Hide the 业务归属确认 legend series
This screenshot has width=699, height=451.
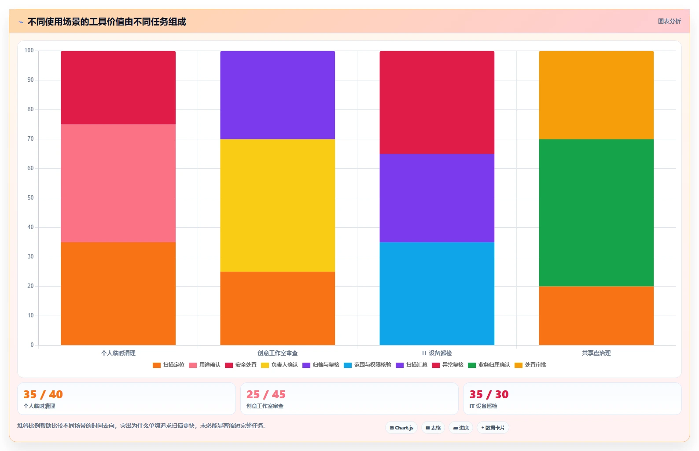pos(489,365)
